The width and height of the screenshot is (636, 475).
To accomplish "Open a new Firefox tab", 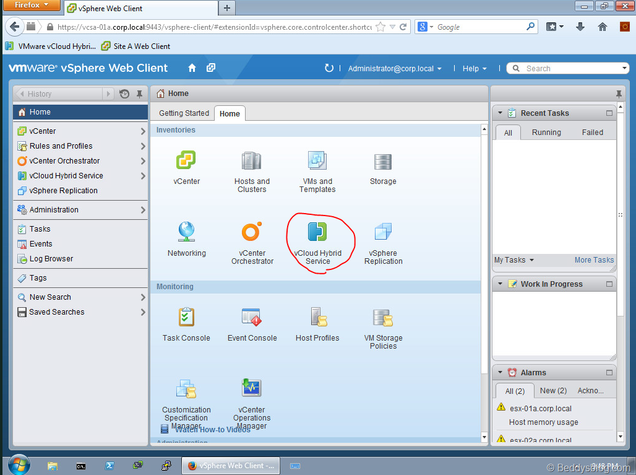I will 227,8.
